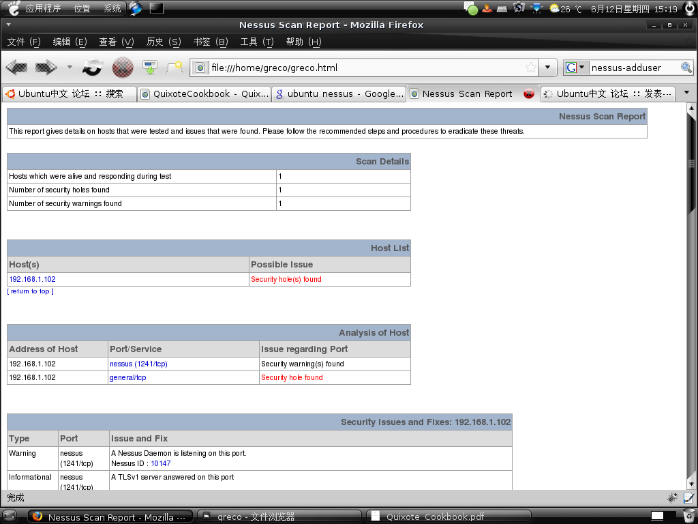Open the URL bar history dropdown
The height and width of the screenshot is (524, 698).
pos(547,68)
